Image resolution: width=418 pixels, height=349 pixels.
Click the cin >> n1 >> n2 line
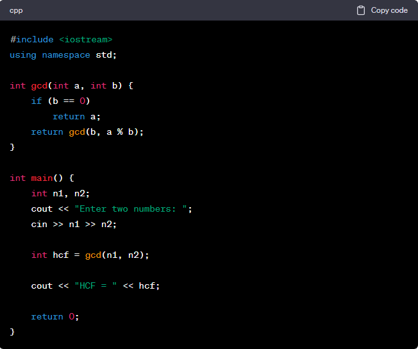point(74,225)
